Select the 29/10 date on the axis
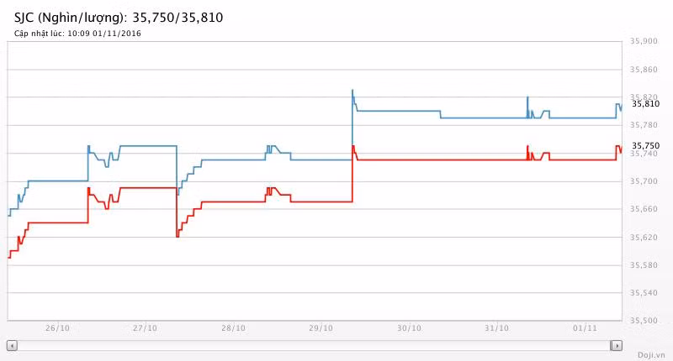This screenshot has width=673, height=361. pyautogui.click(x=321, y=328)
